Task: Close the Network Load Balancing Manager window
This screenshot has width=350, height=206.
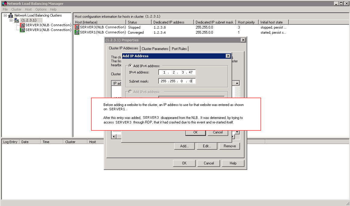Action: tap(346, 3)
